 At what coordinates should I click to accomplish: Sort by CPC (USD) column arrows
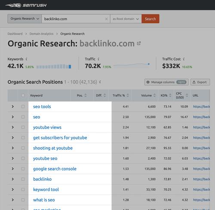click(187, 95)
